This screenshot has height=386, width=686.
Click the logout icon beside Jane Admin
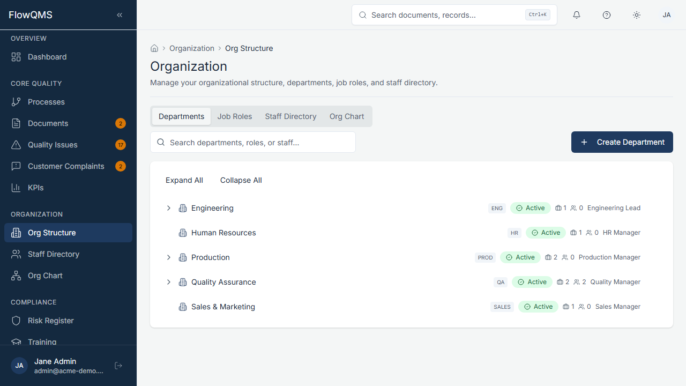(119, 366)
